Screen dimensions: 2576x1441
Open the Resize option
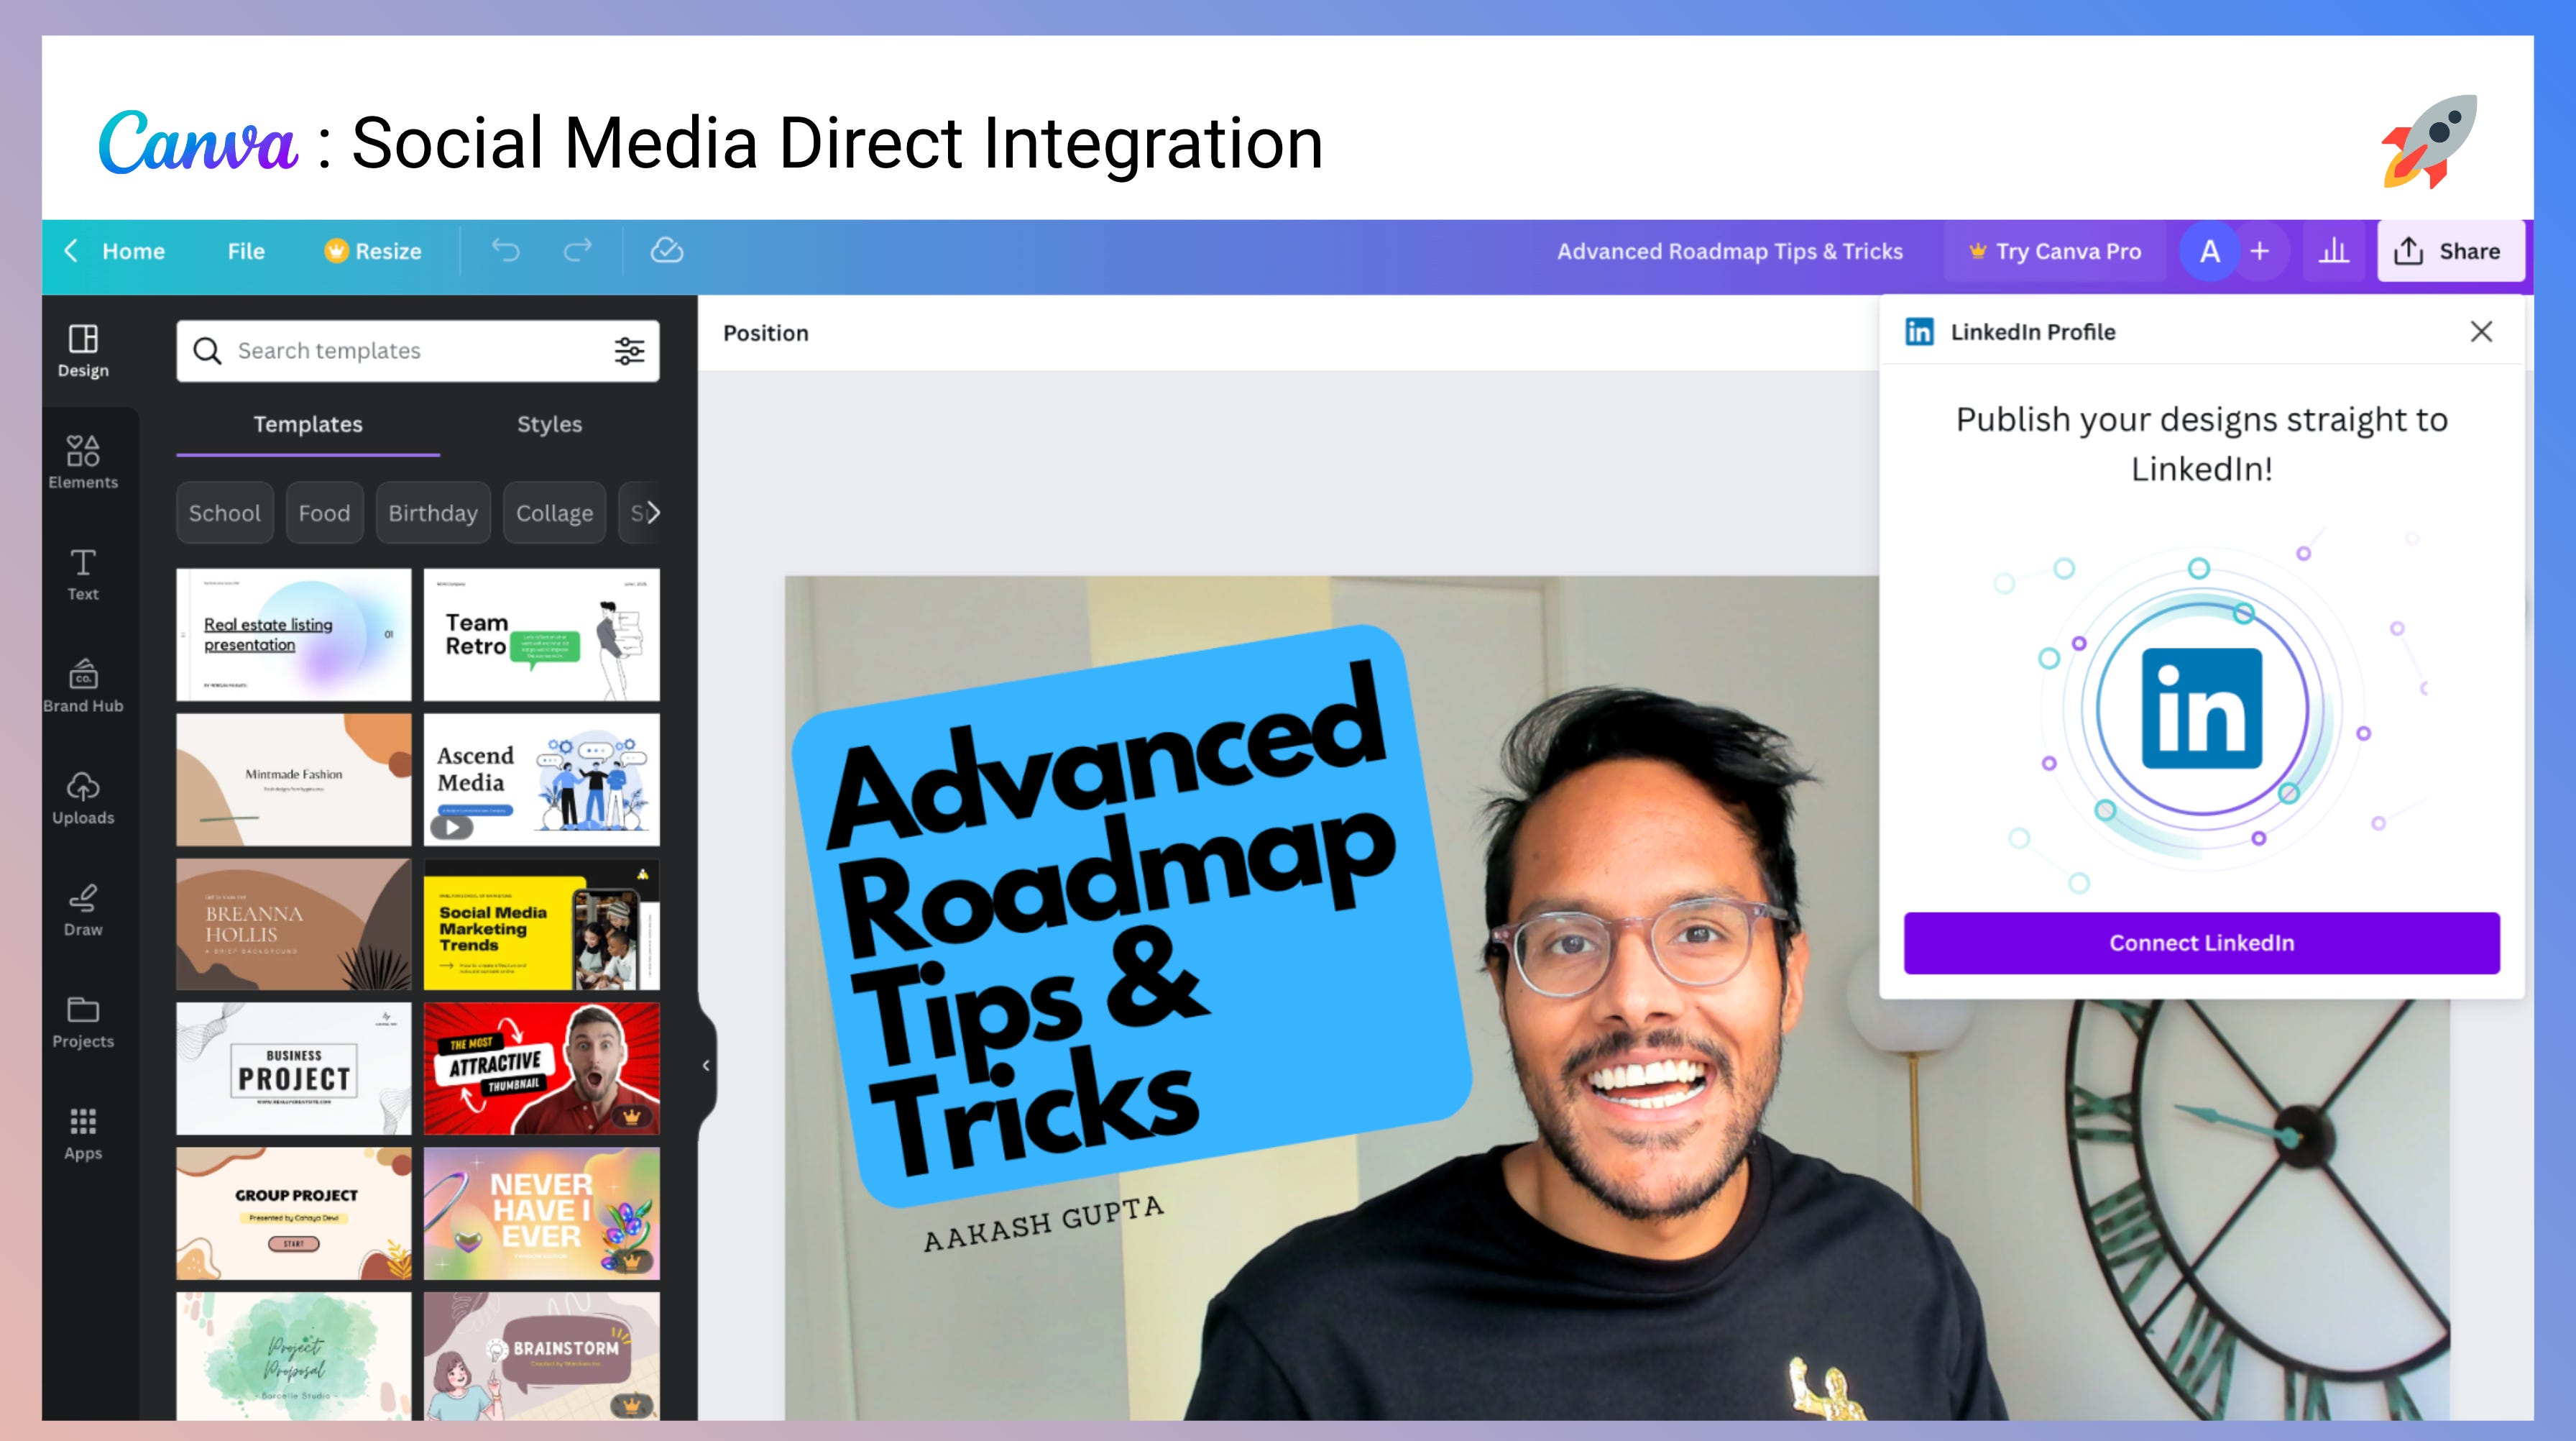pos(373,251)
